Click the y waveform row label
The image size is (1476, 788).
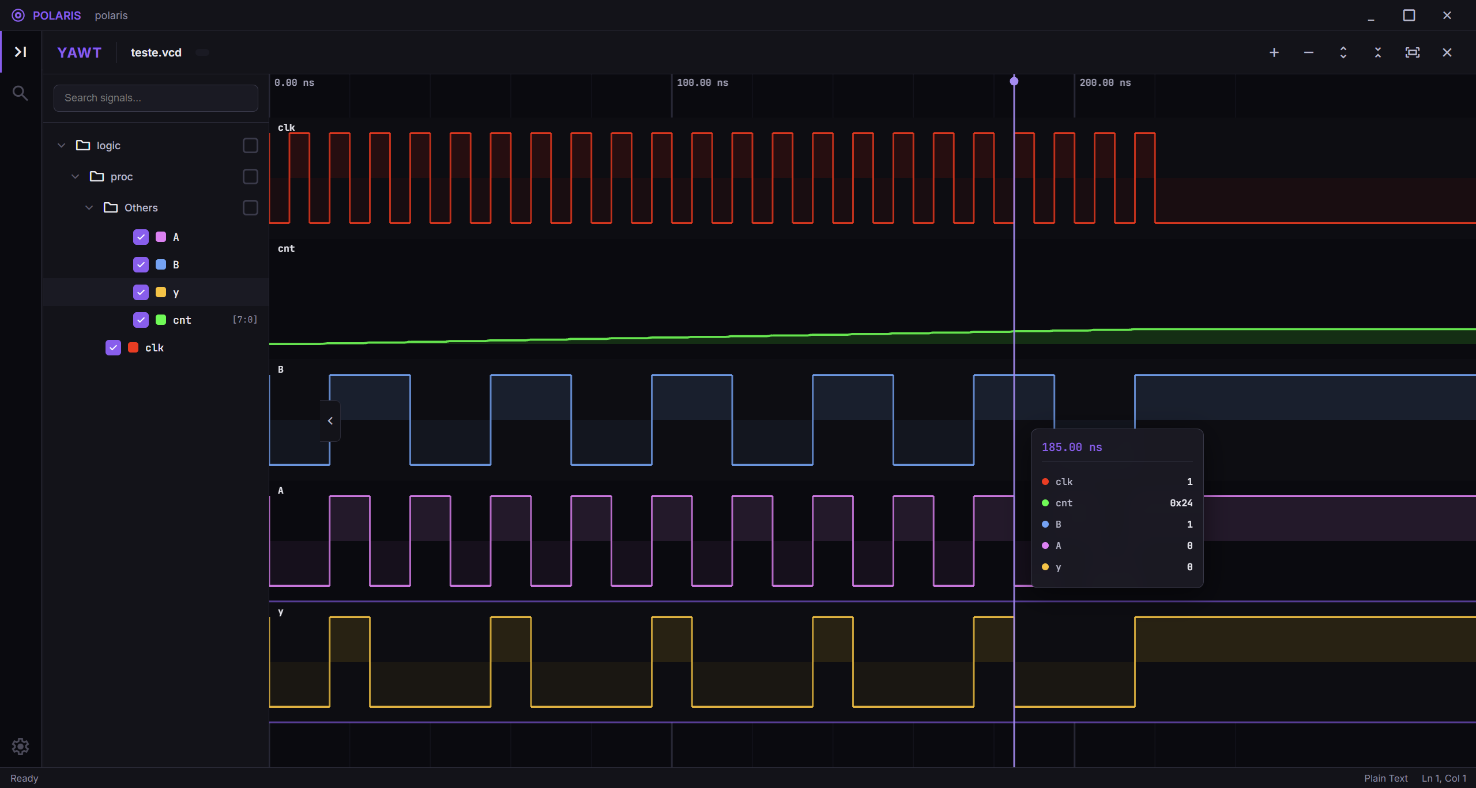(281, 612)
